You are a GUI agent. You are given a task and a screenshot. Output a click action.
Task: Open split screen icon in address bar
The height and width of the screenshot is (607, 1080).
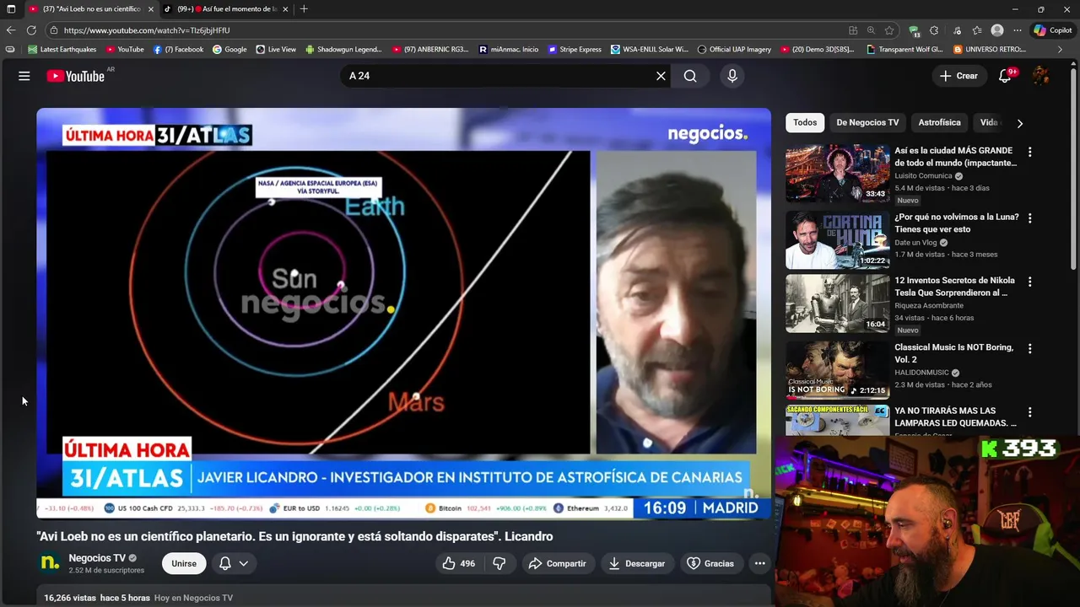pyautogui.click(x=853, y=30)
